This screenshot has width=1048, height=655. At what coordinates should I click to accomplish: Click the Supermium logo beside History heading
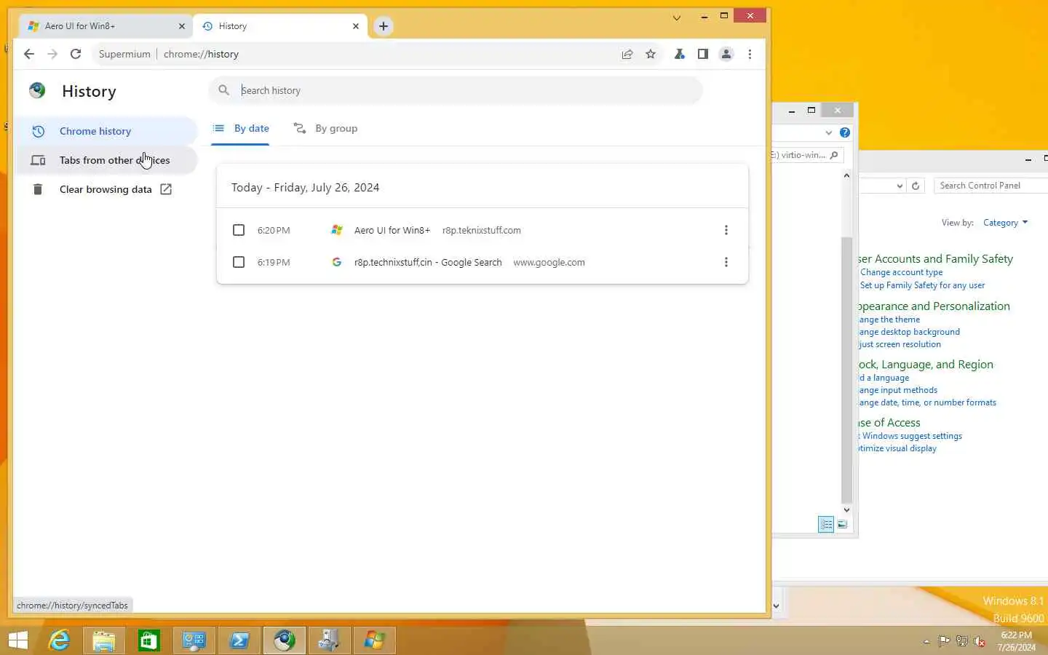(37, 90)
